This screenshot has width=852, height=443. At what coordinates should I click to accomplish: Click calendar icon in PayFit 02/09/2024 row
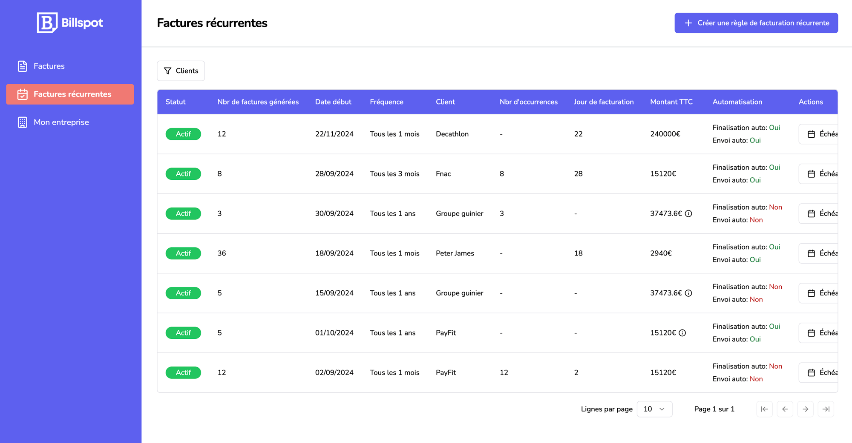(811, 372)
